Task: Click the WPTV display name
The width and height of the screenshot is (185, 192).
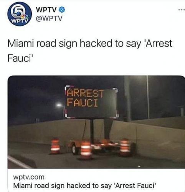Action: (x=46, y=10)
